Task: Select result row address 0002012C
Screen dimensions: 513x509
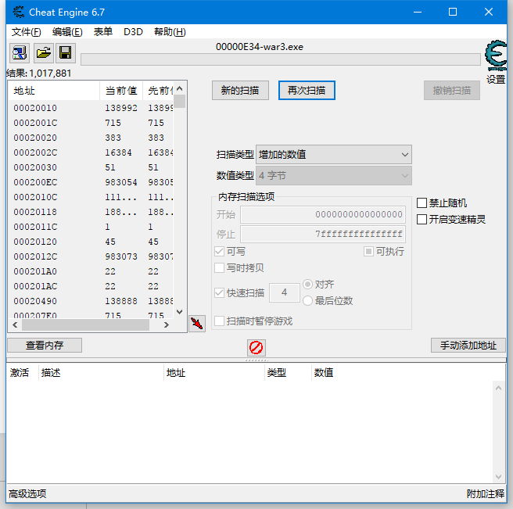Action: [x=91, y=256]
